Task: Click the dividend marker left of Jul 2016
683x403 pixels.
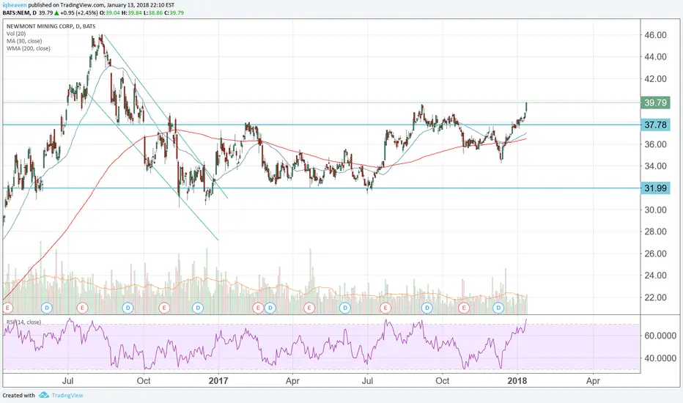Action: point(47,308)
